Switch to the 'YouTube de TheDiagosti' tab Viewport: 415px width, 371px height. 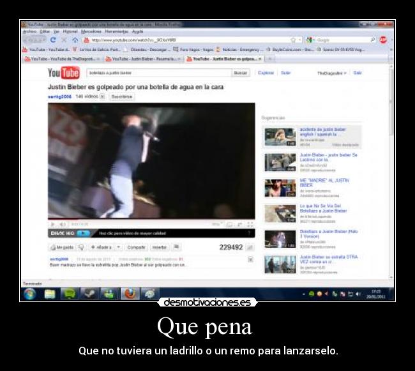pyautogui.click(x=62, y=59)
